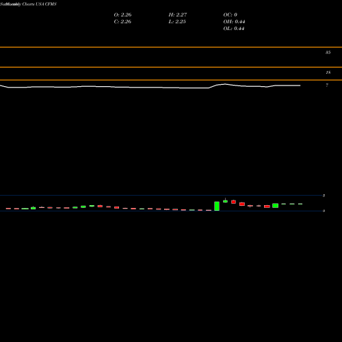Click the tallest green candlestick
Screen dimensions: 342x342
pyautogui.click(x=217, y=206)
